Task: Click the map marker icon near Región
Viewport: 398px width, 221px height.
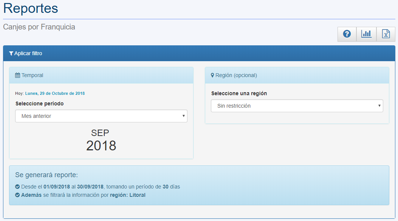Action: (212, 76)
